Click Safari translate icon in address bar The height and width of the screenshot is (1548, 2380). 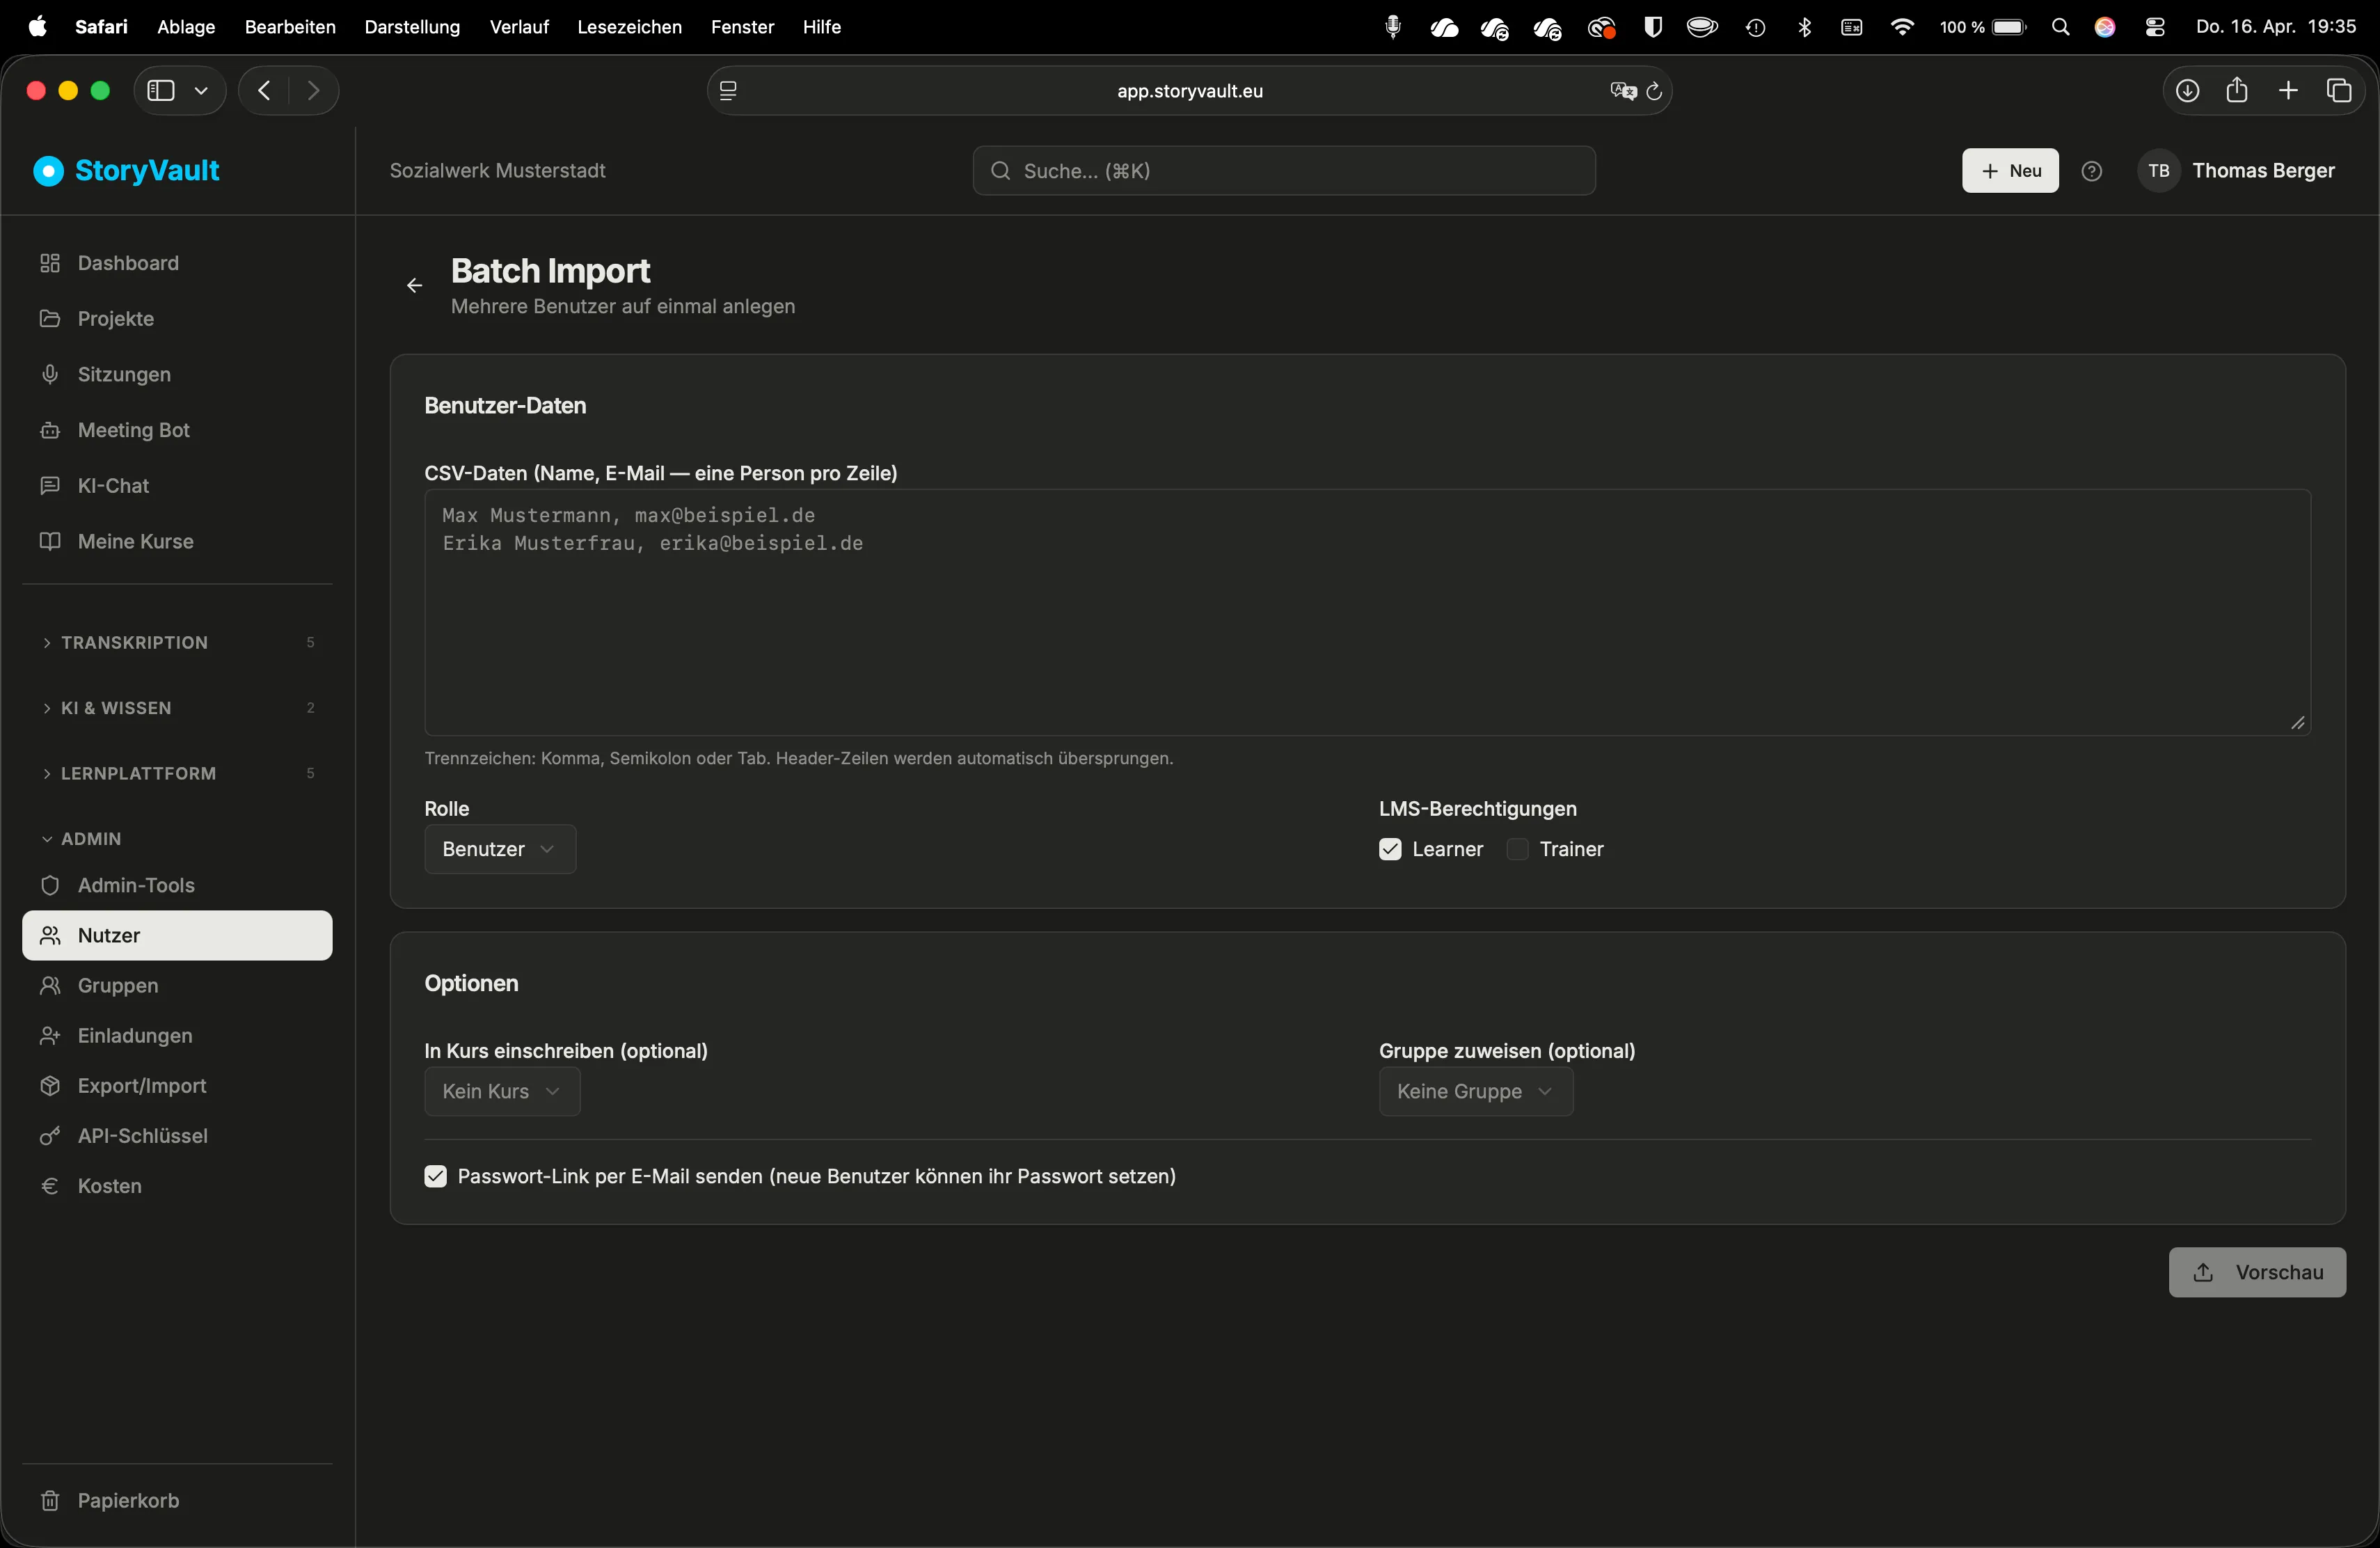click(1623, 91)
